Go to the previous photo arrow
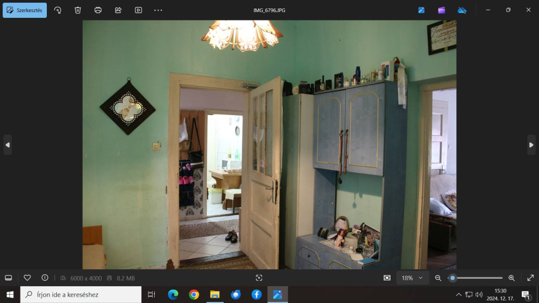Viewport: 539px width, 303px height. coord(7,145)
